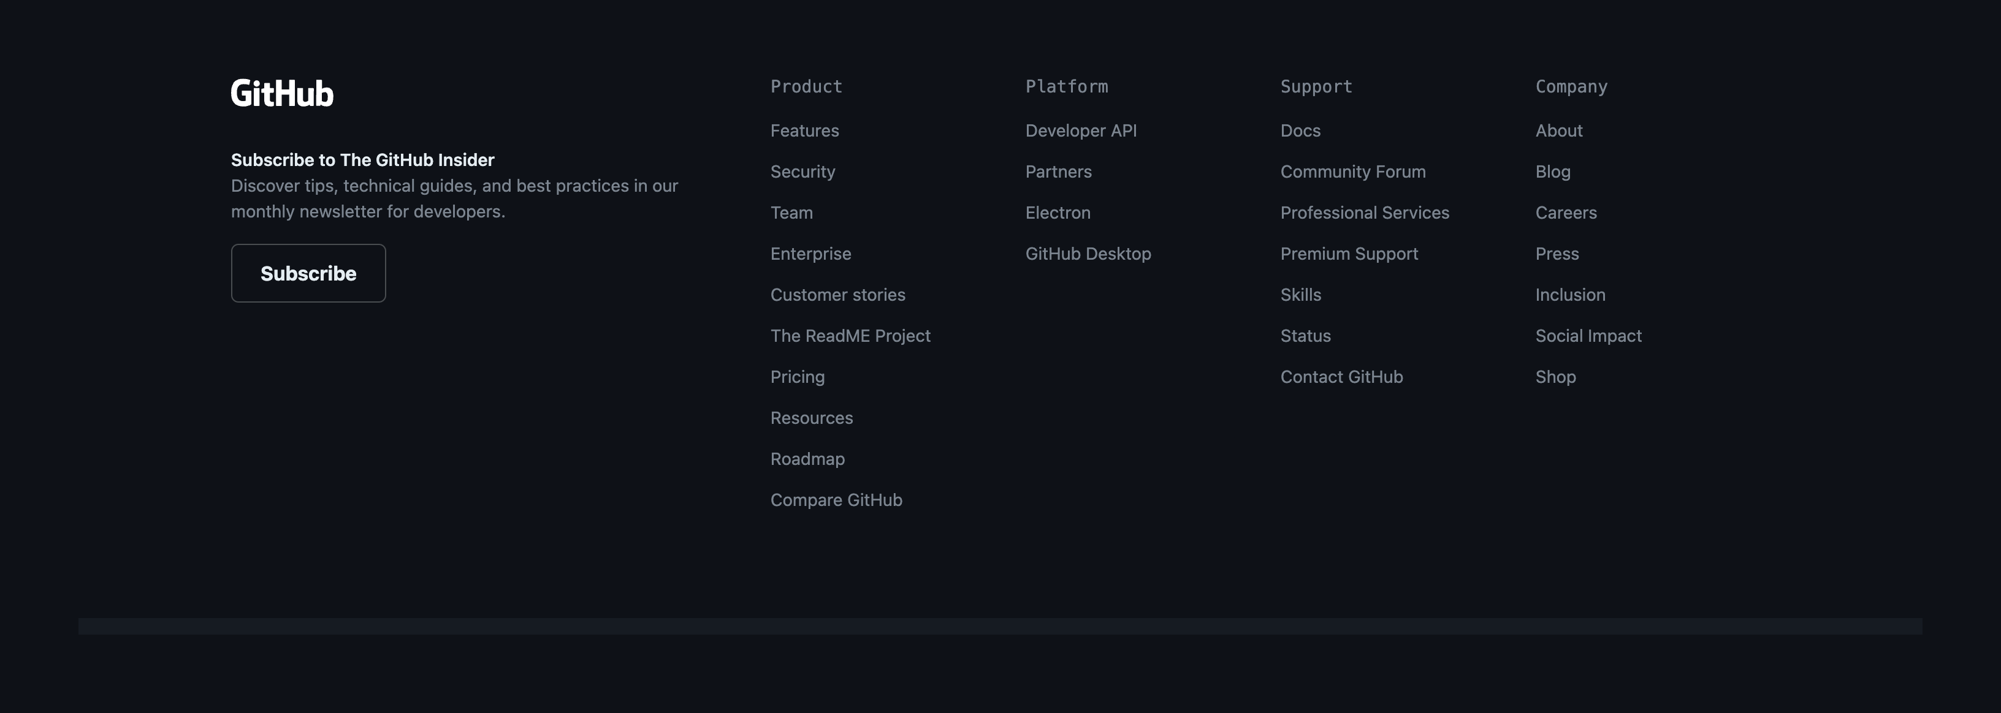Click the Pricing footer link
The width and height of the screenshot is (2001, 713).
(x=797, y=377)
